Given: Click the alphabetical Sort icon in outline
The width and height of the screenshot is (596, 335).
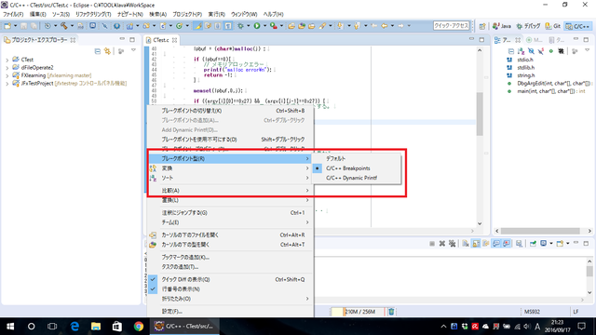Looking at the screenshot, I should click(x=521, y=51).
